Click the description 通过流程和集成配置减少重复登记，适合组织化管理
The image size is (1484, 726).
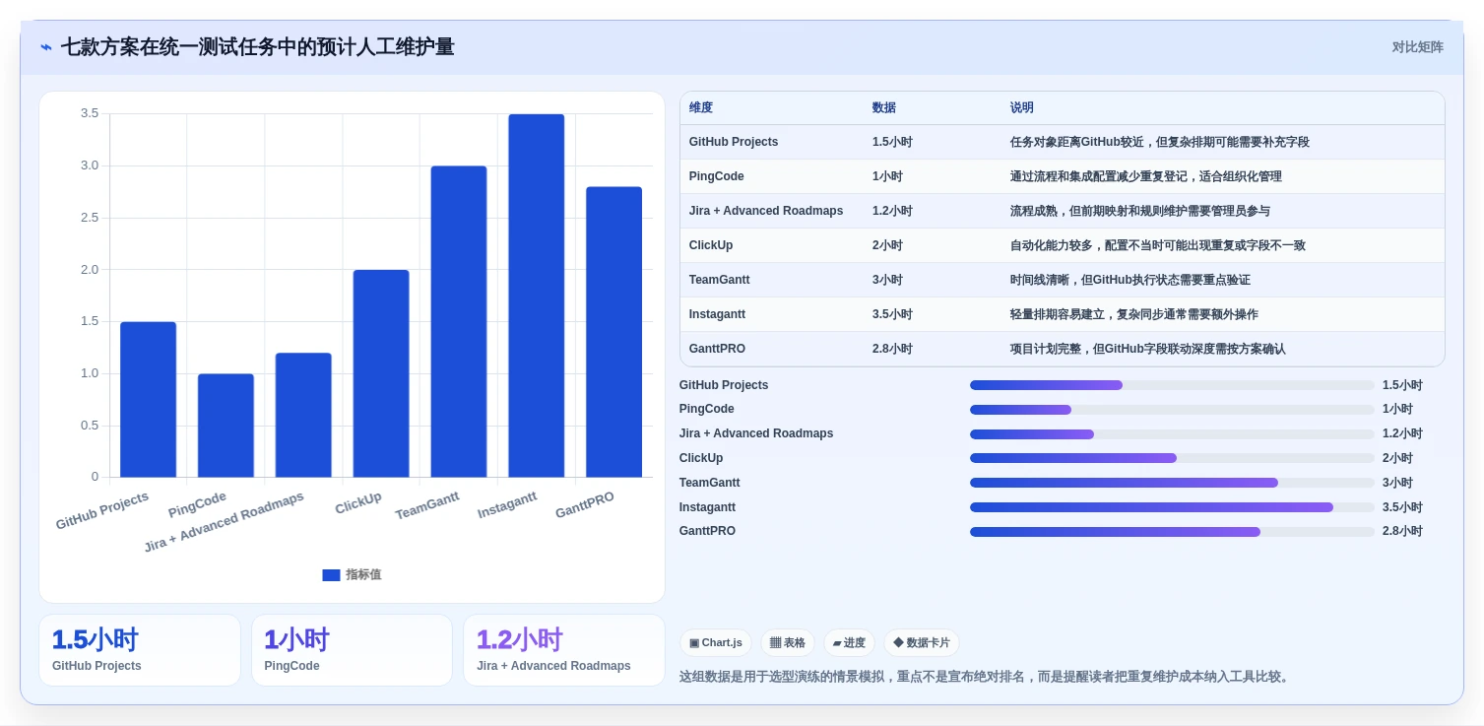(x=1146, y=176)
